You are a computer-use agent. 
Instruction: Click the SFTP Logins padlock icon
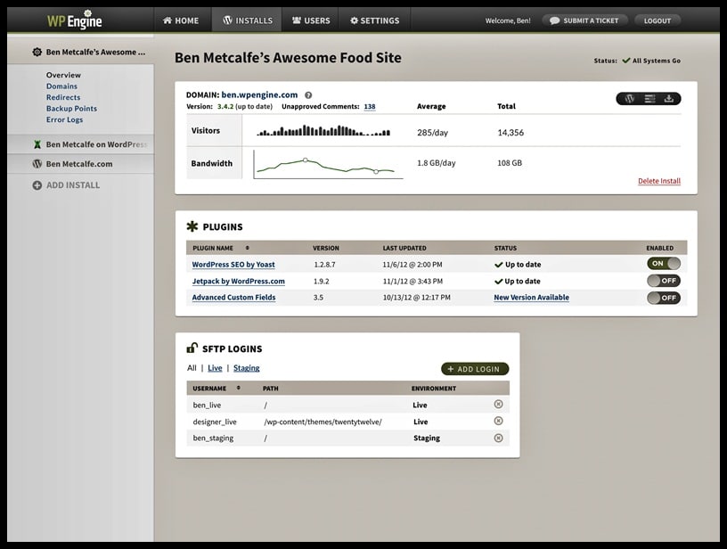click(x=192, y=348)
